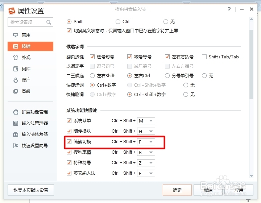Enable the Shift+Tab/Tab checkbox
Screen dimensions: 261x203
click(204, 57)
